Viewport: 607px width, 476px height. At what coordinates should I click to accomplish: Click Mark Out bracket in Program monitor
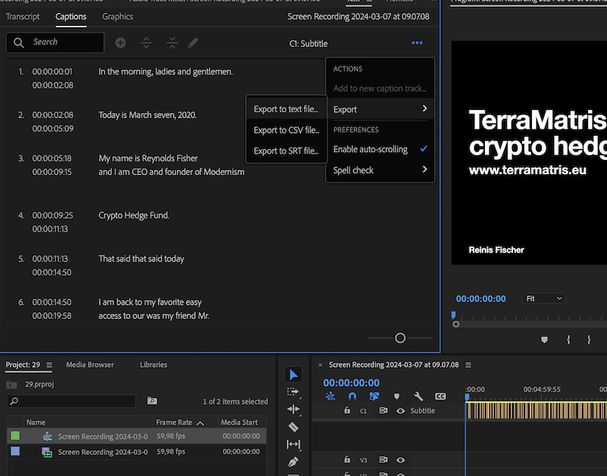tap(589, 340)
